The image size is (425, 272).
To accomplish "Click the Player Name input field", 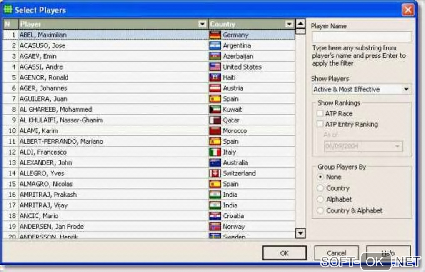I will pos(362,37).
